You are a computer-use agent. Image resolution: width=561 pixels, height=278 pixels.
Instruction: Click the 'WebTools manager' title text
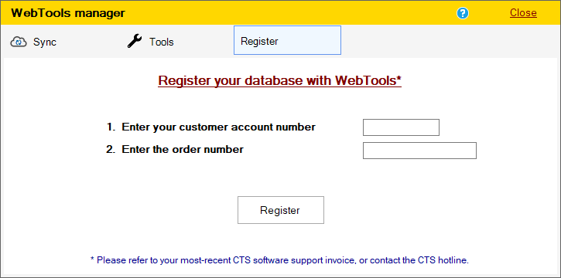68,13
